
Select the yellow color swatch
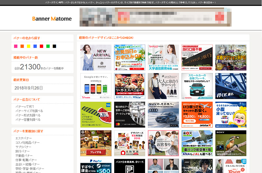point(28,46)
